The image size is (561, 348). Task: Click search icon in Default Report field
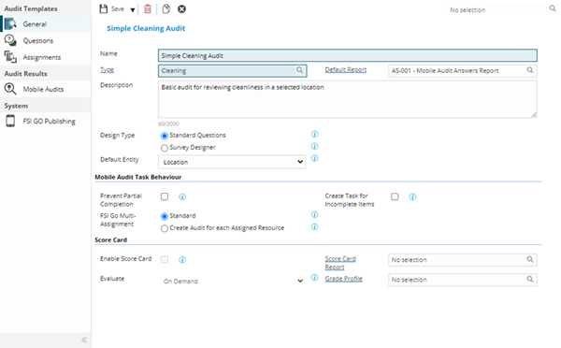[530, 70]
